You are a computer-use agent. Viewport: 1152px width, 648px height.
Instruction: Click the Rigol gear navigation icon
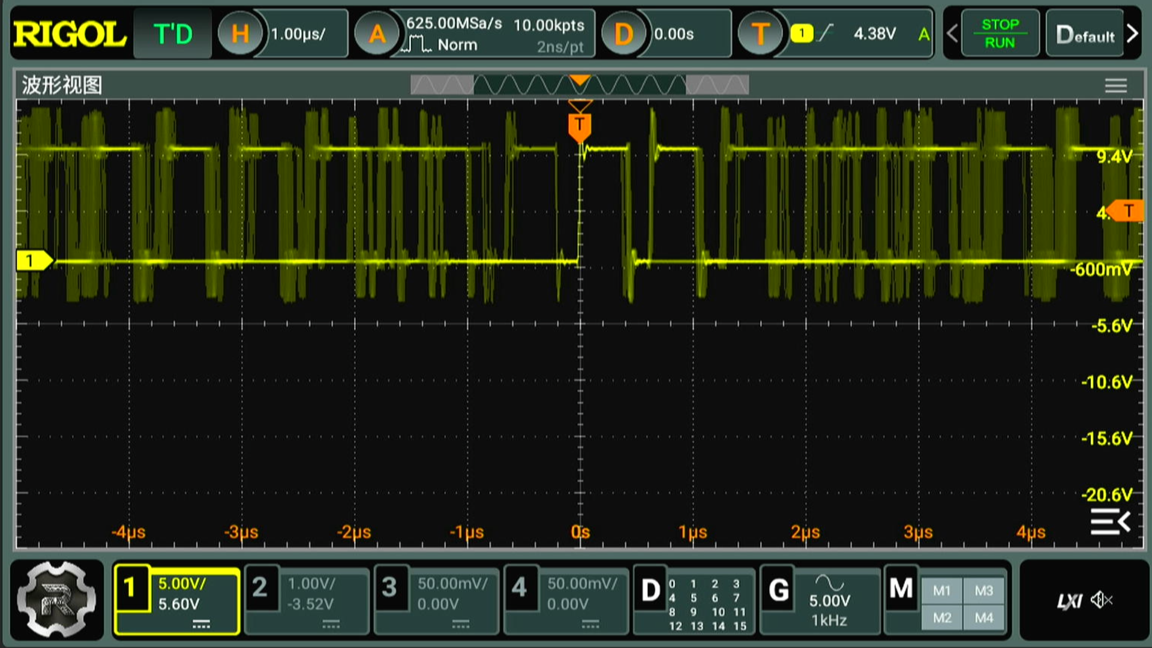point(56,599)
